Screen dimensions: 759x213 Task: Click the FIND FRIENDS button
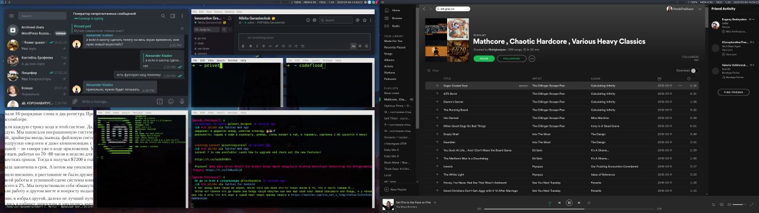tap(733, 92)
